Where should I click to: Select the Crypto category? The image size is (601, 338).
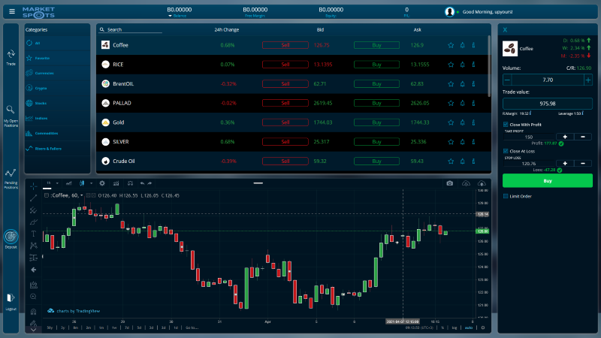[57, 88]
